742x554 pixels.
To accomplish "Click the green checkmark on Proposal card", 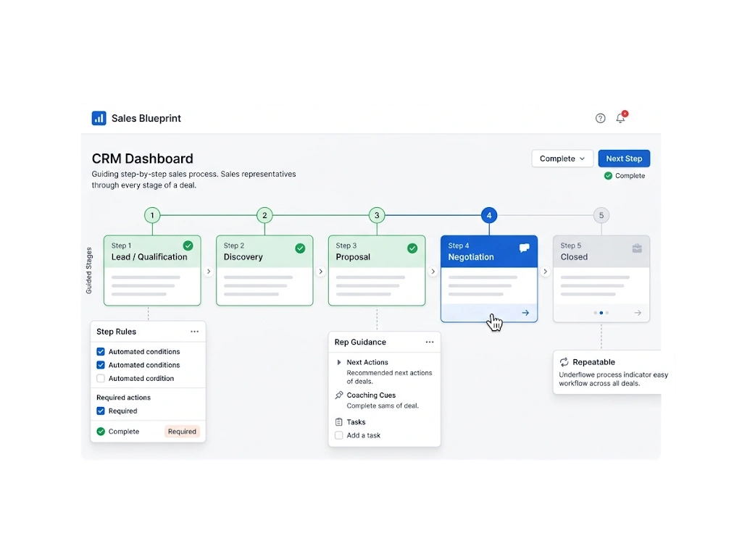I will 412,248.
